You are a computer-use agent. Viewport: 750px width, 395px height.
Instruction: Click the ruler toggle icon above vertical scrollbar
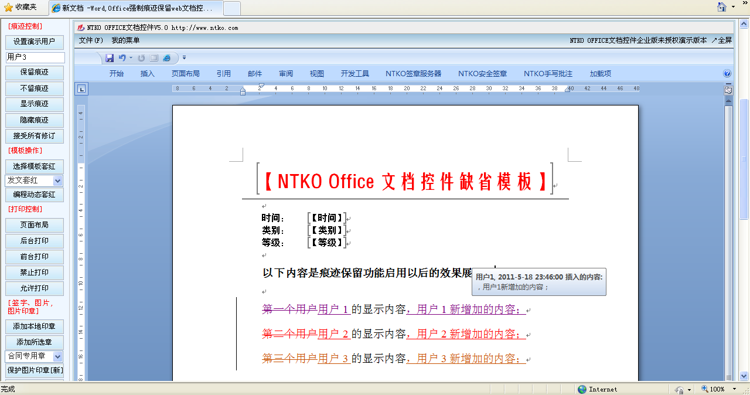[x=728, y=90]
